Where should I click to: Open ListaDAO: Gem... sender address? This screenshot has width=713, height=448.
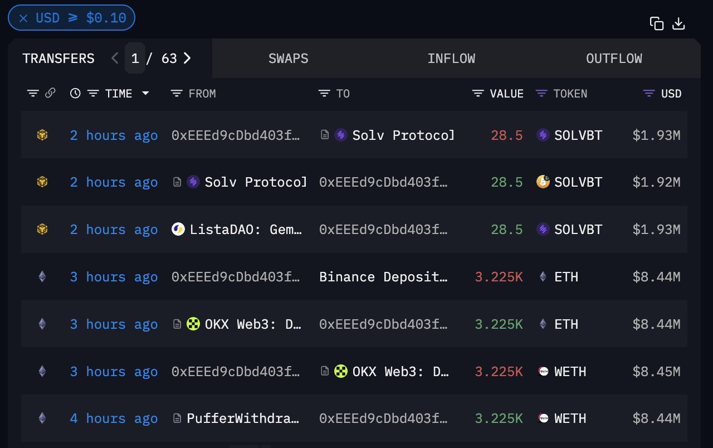click(x=246, y=230)
